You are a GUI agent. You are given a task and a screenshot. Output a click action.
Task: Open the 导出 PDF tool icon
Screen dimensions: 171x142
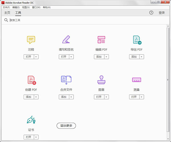tap(137, 40)
